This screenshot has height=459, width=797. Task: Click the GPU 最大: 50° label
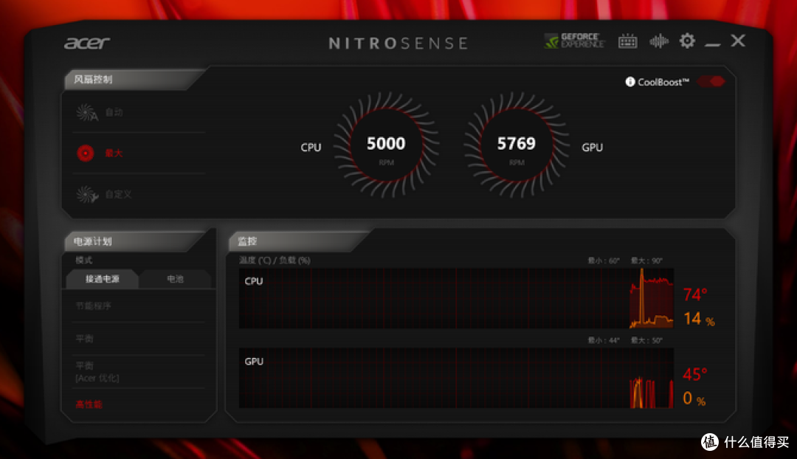pos(646,341)
